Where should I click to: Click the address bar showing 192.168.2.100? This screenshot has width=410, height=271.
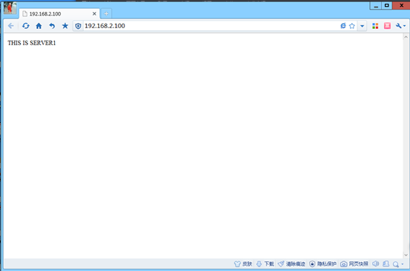coord(209,26)
